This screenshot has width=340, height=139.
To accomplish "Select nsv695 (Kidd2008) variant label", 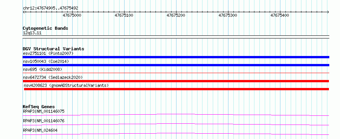I will (42, 69).
